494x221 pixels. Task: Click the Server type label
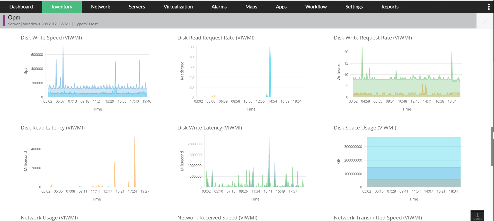point(14,24)
